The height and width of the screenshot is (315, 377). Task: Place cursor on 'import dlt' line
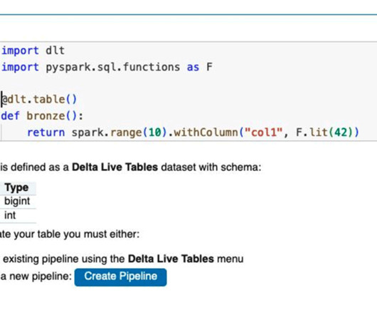[x=33, y=51]
